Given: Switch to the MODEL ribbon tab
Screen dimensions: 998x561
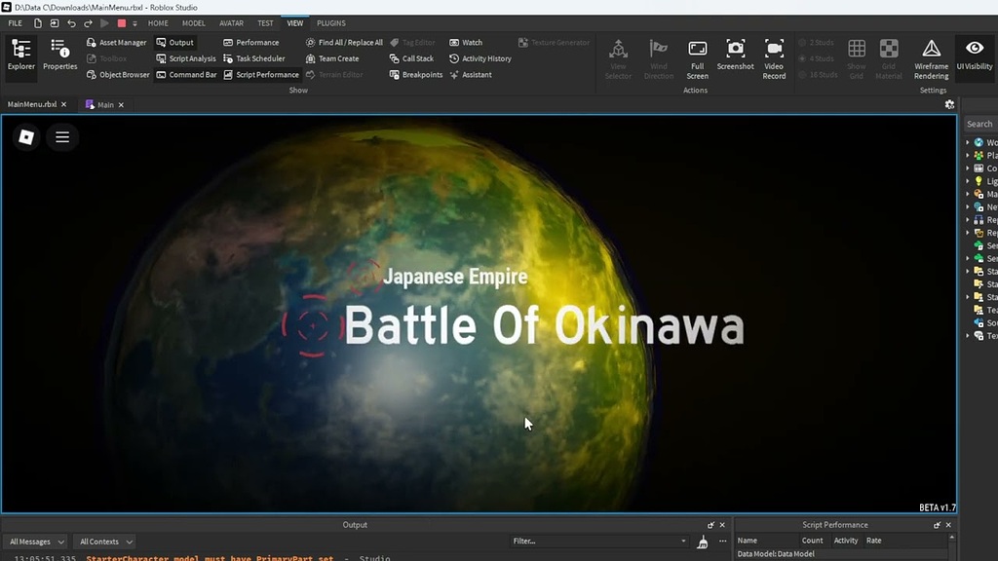Looking at the screenshot, I should coord(194,22).
